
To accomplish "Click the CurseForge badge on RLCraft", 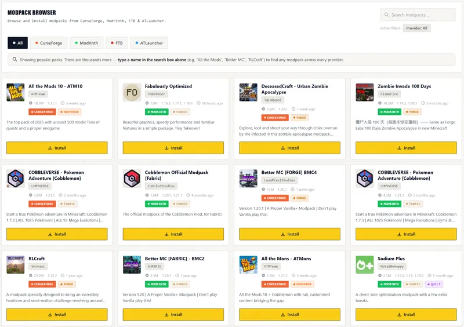I will point(42,285).
